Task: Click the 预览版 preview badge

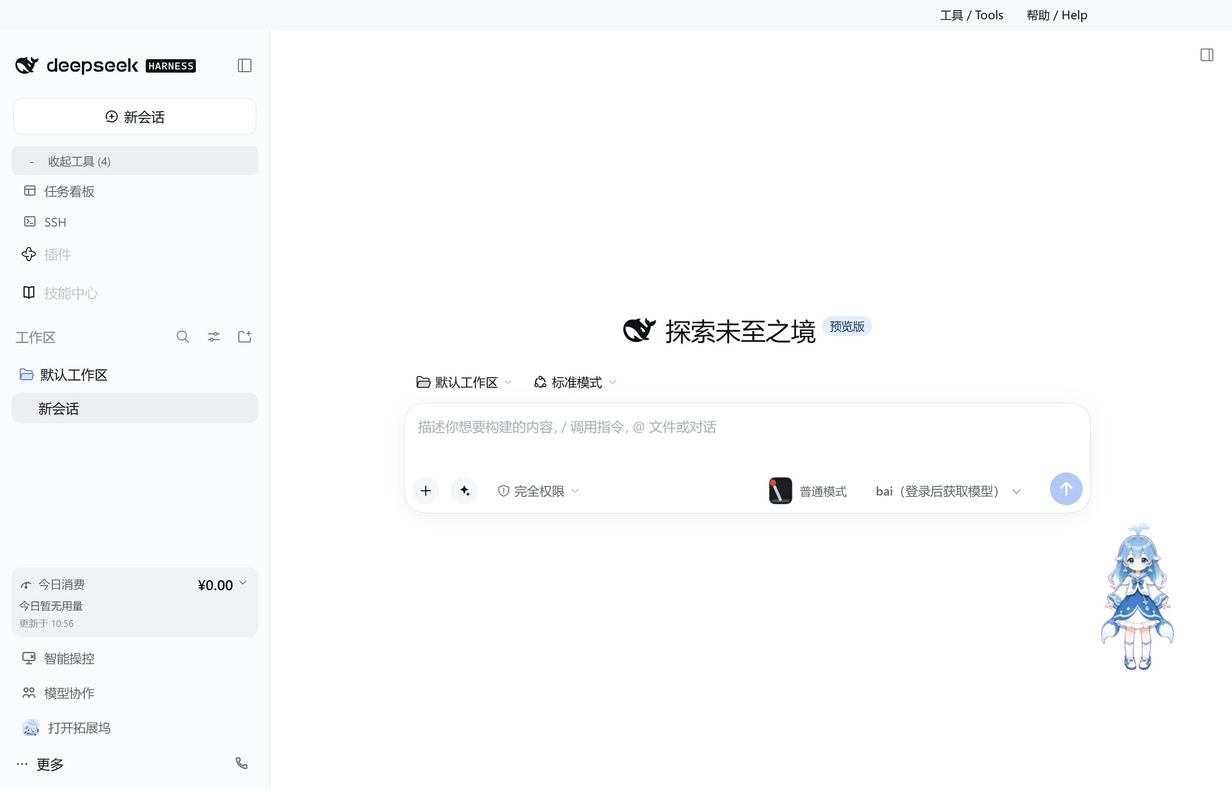Action: pos(846,326)
